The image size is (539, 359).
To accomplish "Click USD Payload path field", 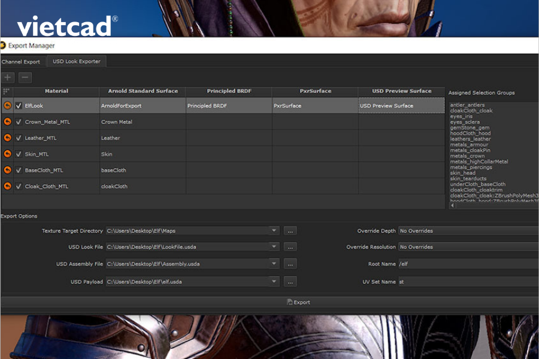I will pos(187,282).
